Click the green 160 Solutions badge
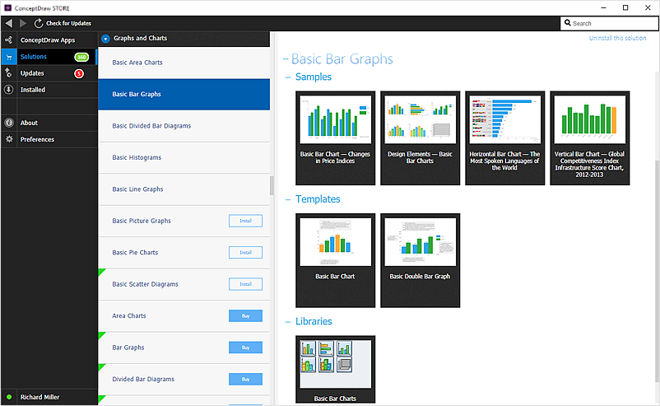This screenshot has width=660, height=406. tap(81, 57)
